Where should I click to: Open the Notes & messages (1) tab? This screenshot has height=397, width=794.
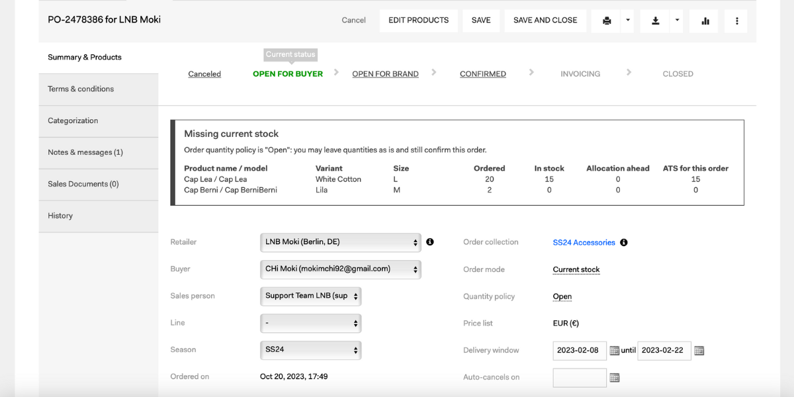[99, 153]
